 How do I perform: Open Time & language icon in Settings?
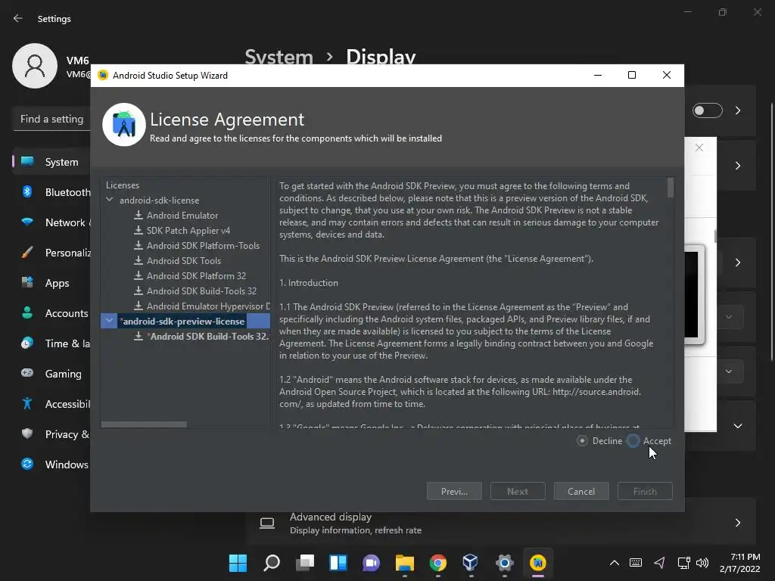coord(27,343)
